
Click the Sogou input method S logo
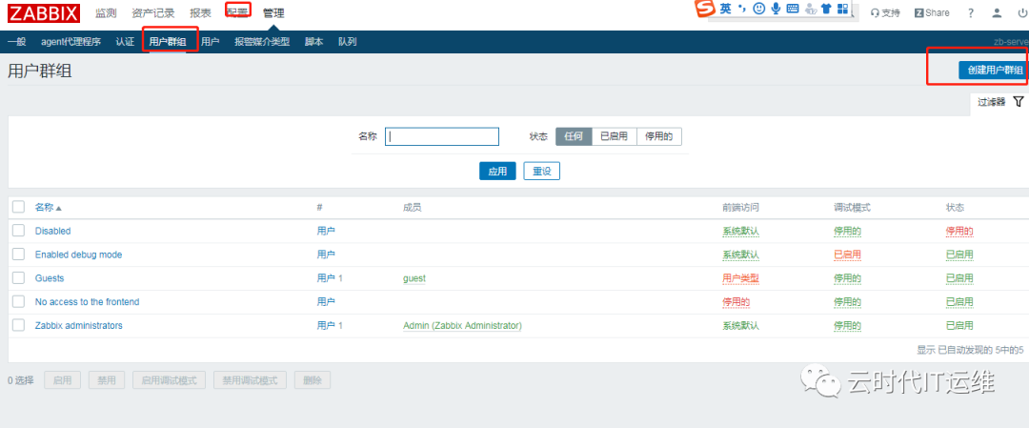tap(705, 9)
